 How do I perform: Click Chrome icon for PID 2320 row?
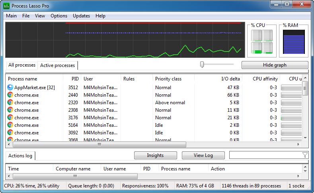click(10, 103)
